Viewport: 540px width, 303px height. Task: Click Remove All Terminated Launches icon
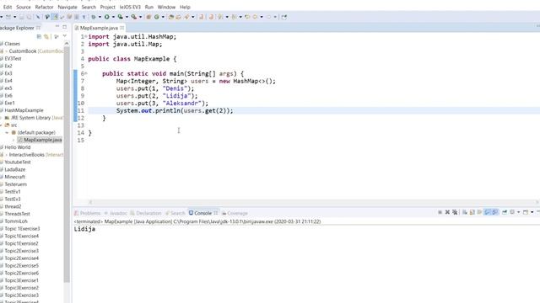pos(455,212)
